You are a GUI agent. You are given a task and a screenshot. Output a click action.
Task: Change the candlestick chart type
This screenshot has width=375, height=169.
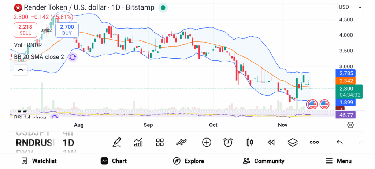click(x=250, y=142)
